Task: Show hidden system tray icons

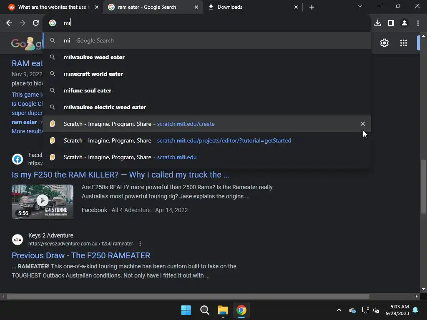Action: (339, 310)
